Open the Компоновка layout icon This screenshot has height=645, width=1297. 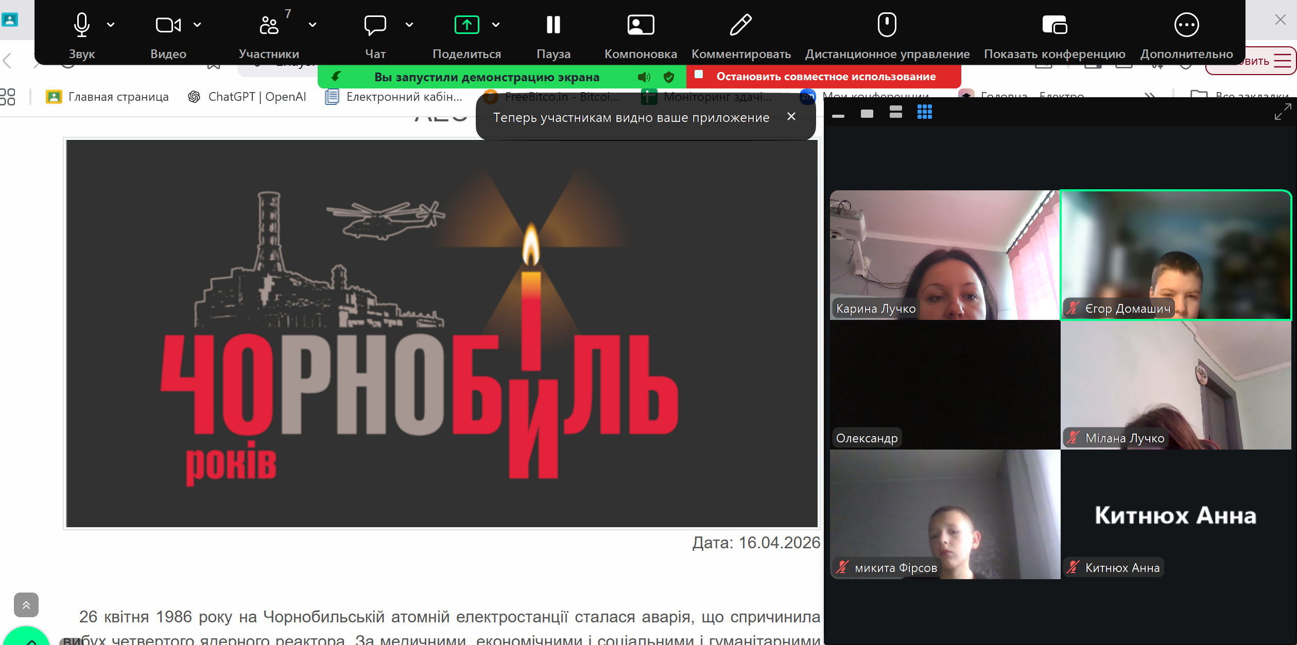pos(641,25)
